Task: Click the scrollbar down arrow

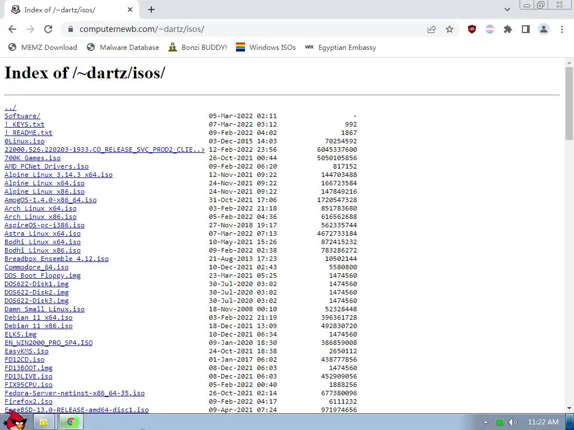Action: (x=569, y=408)
